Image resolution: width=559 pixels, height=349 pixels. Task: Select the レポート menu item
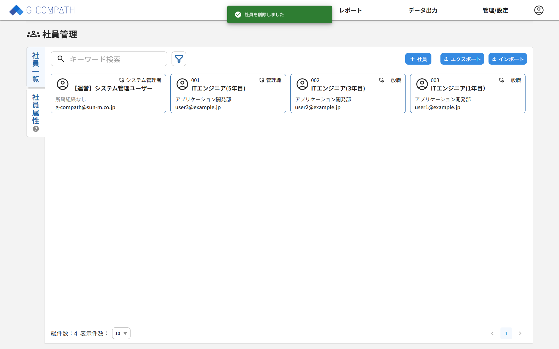pyautogui.click(x=350, y=10)
